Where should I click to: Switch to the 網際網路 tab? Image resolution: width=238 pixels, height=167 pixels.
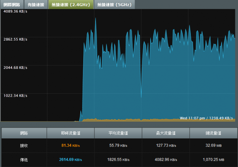point(12,4)
